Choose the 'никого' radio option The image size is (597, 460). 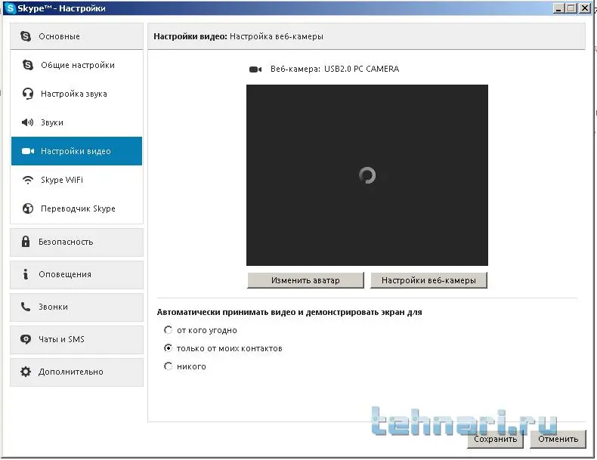(x=168, y=366)
